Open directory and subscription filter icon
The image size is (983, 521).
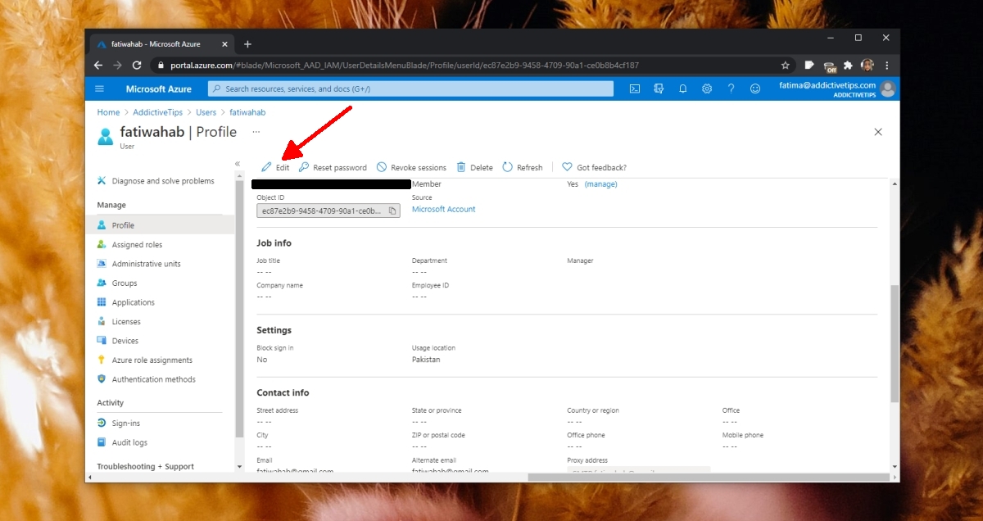click(x=659, y=88)
